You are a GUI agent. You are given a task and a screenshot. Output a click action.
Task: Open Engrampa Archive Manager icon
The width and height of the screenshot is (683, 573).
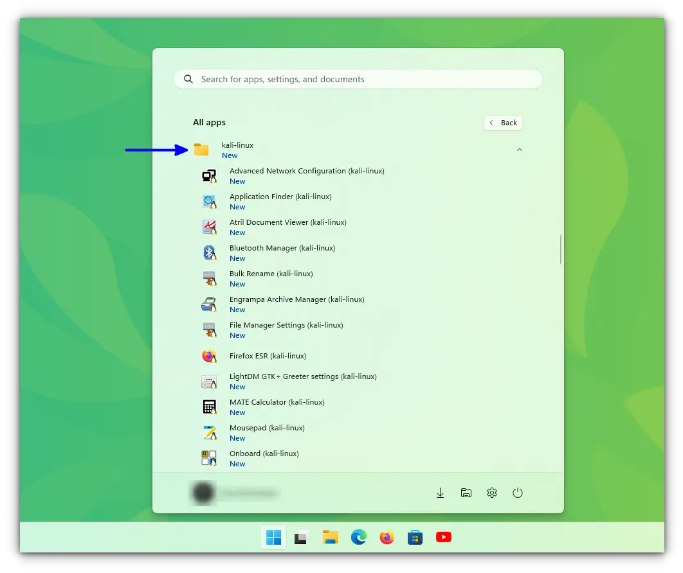tap(209, 304)
